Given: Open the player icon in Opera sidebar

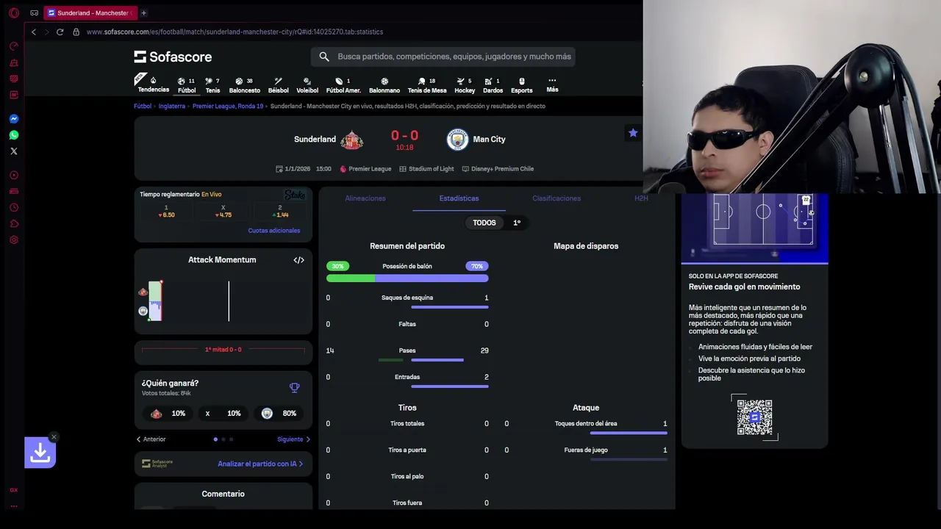Looking at the screenshot, I should point(14,175).
